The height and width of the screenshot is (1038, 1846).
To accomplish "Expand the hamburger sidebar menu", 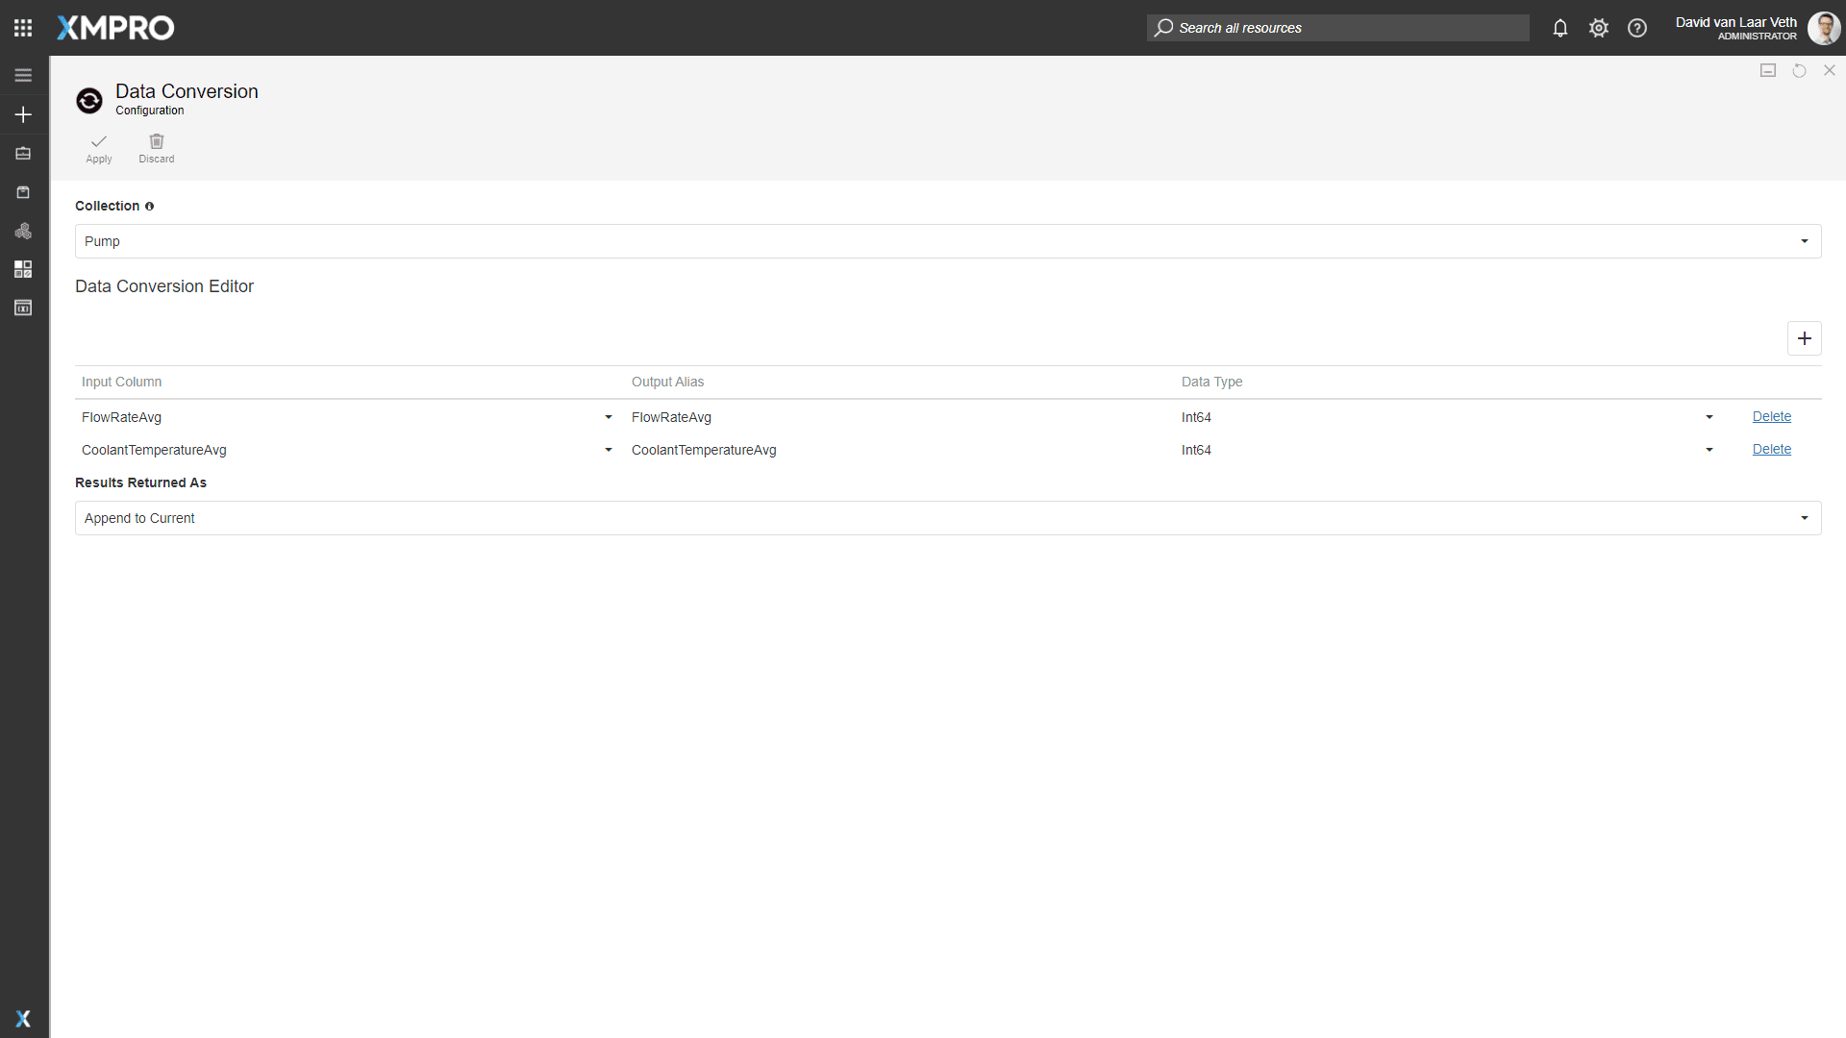I will 23,75.
